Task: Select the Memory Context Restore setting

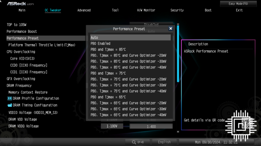Action: click(x=28, y=92)
